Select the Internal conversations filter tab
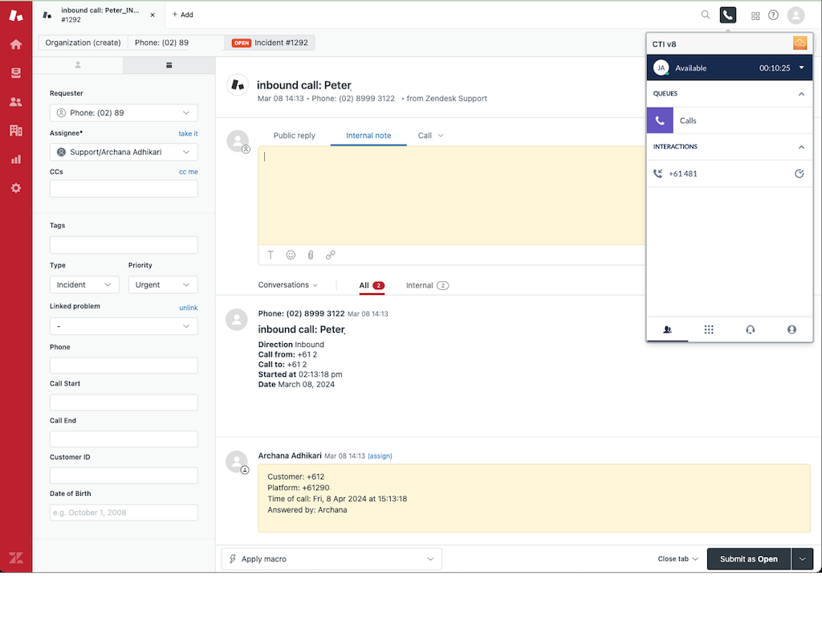This screenshot has height=617, width=822. click(x=426, y=285)
